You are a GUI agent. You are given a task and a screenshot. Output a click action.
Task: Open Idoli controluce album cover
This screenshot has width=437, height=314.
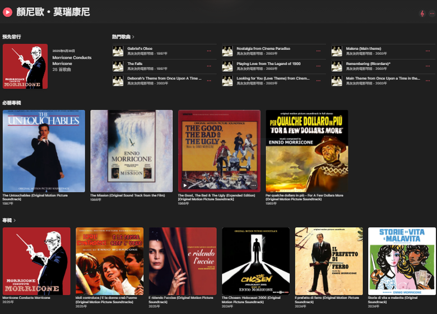[109, 261]
